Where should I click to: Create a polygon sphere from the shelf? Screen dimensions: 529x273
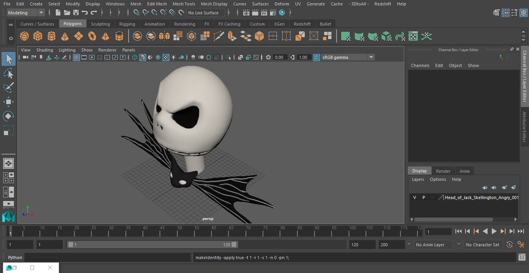tap(24, 36)
